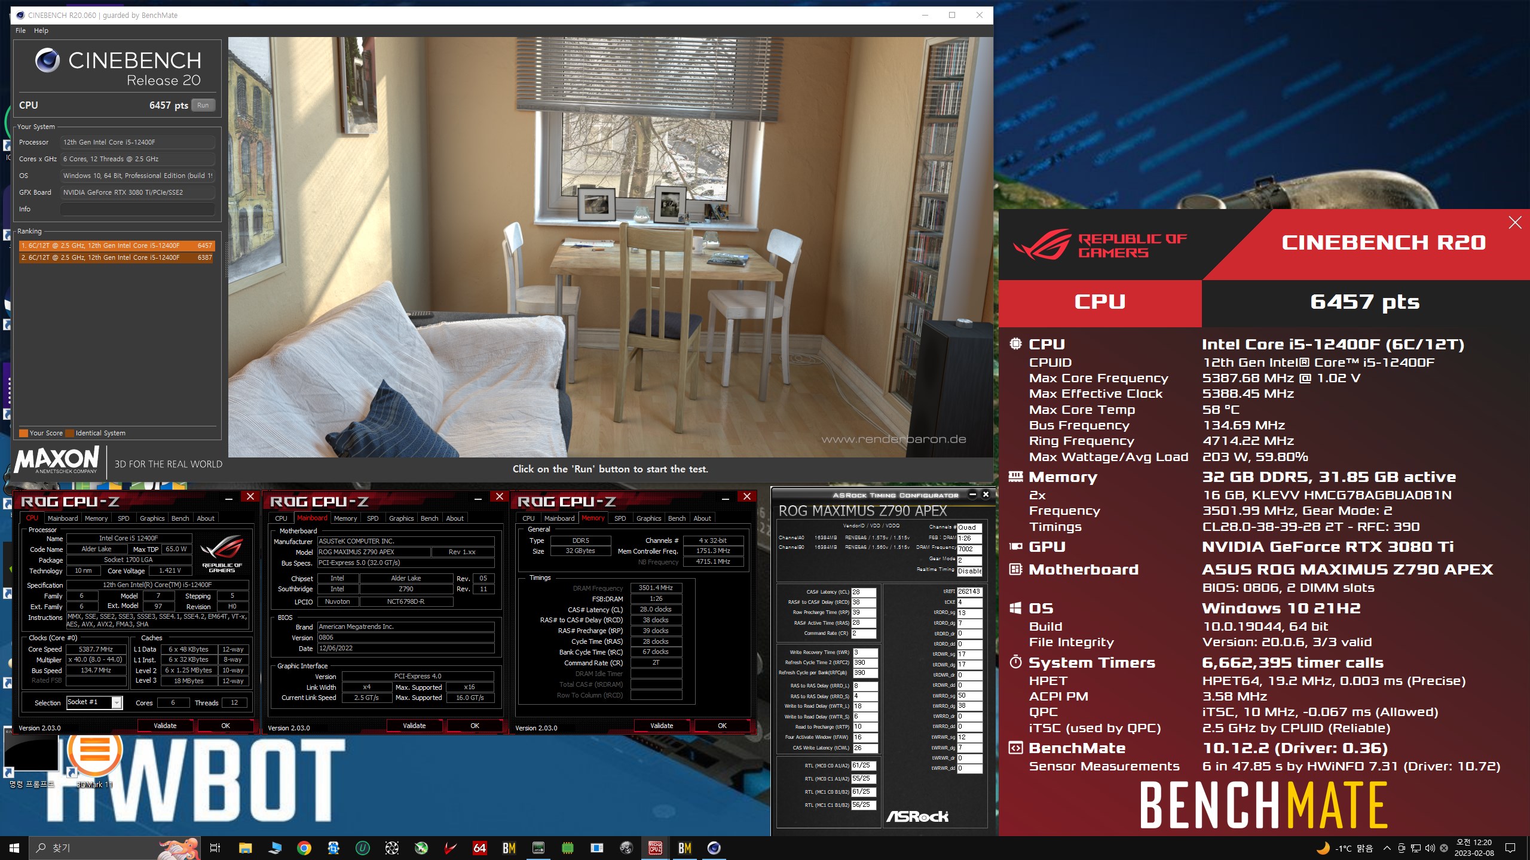Open the Socket #1 selection dropdown

tap(117, 702)
